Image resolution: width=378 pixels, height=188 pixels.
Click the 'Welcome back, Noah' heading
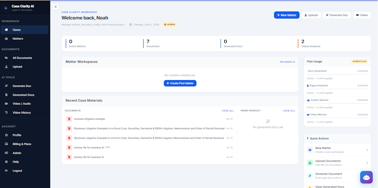coord(85,18)
